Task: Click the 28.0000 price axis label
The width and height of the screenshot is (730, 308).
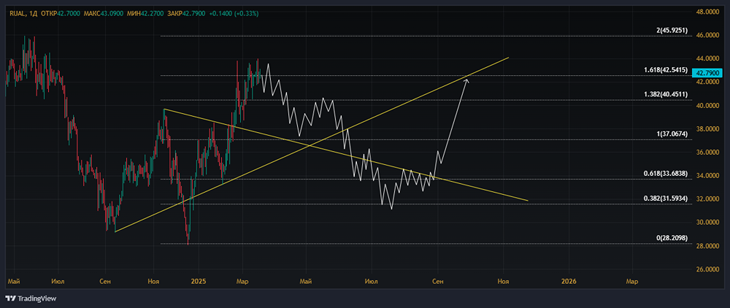Action: click(707, 246)
